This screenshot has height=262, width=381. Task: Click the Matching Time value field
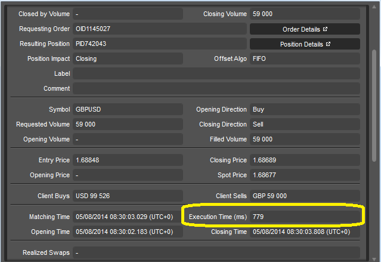click(x=128, y=217)
